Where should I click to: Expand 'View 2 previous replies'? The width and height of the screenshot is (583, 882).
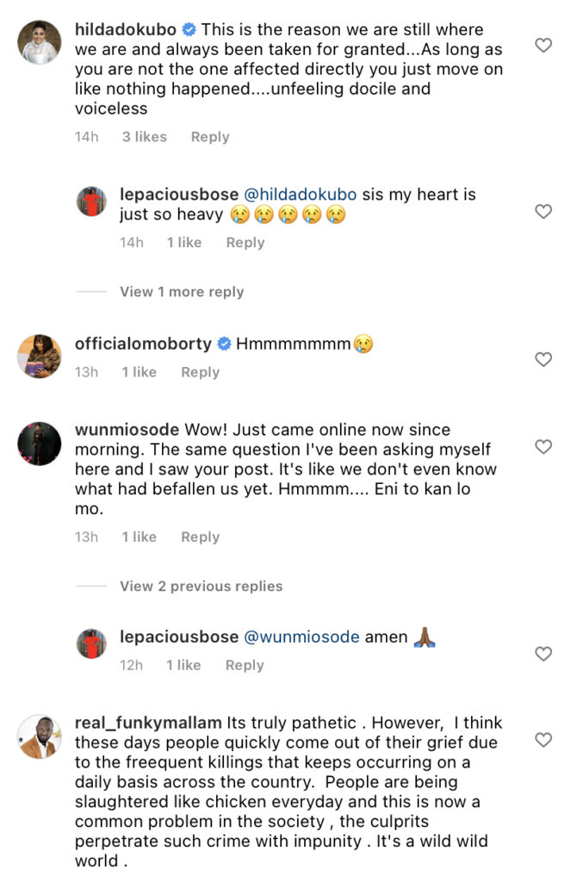tap(201, 587)
